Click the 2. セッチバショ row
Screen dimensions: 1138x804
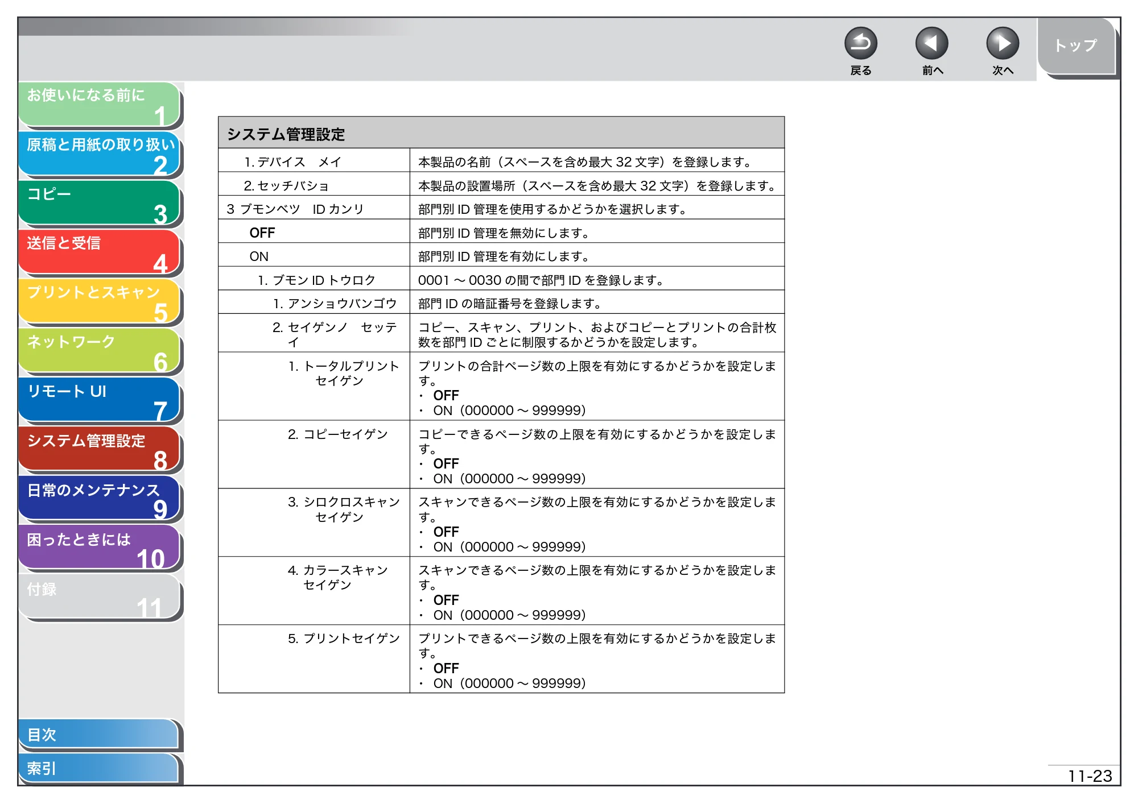(501, 185)
